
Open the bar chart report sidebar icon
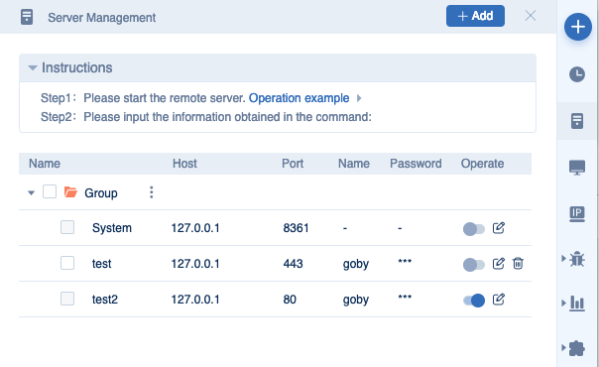(577, 304)
